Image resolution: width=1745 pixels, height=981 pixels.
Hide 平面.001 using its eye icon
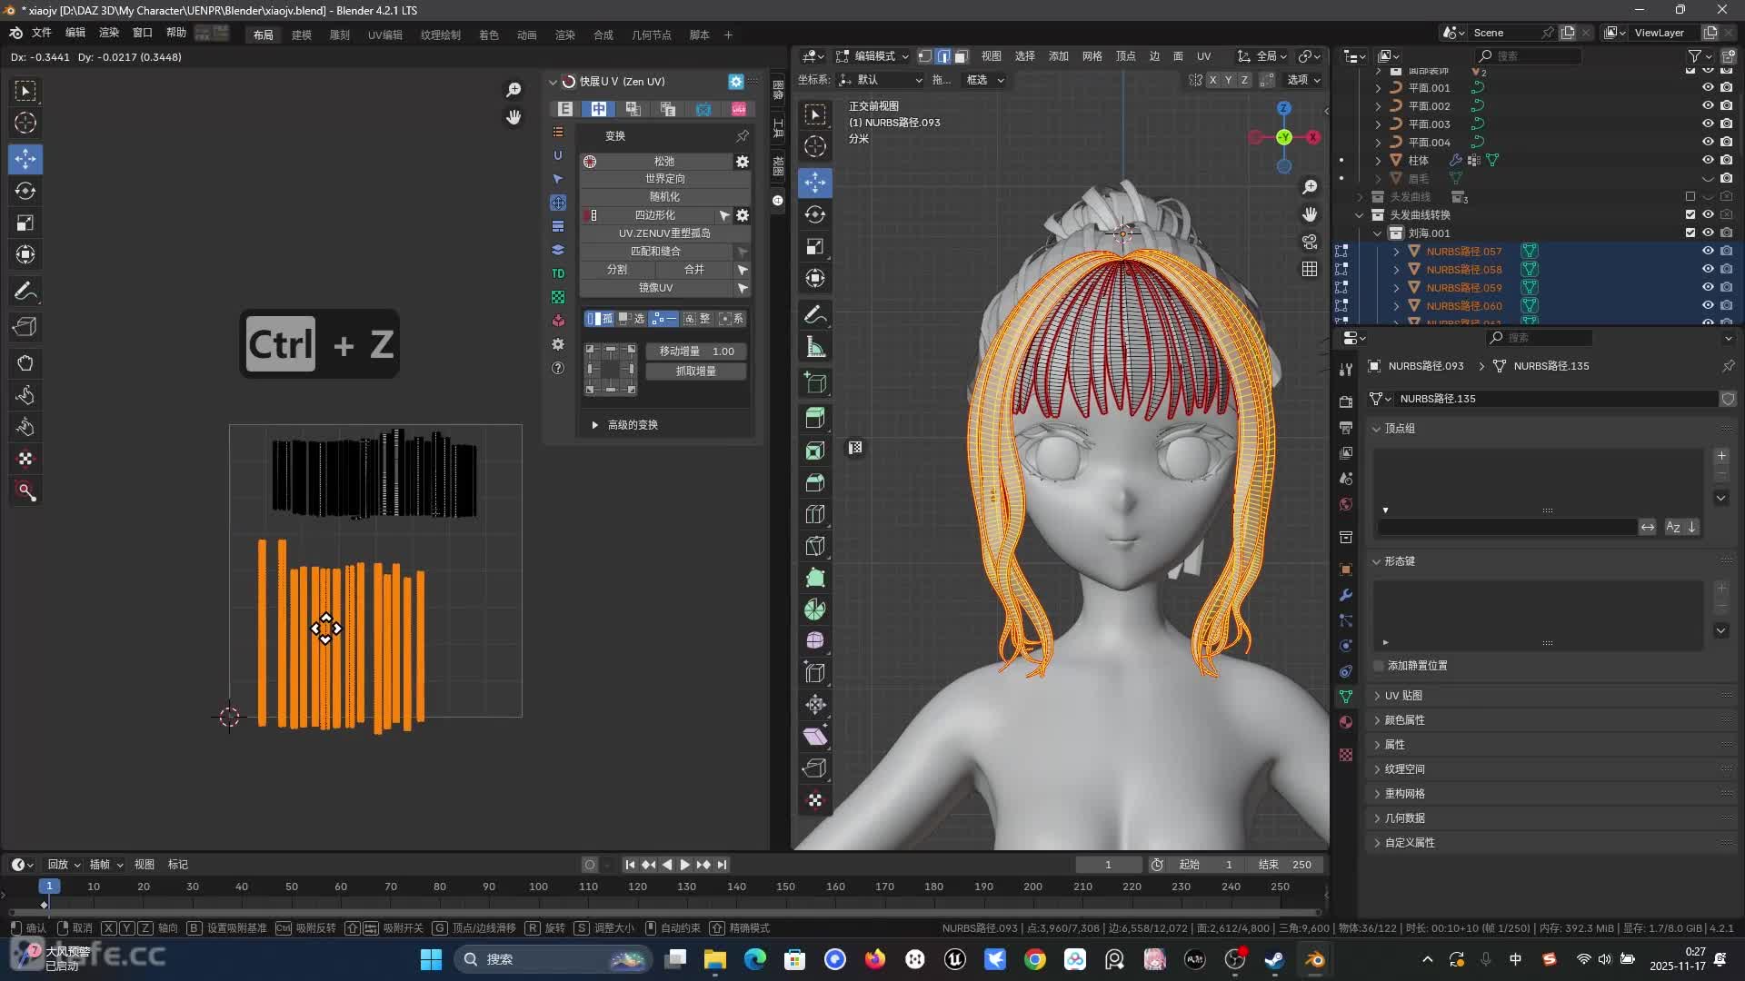[1708, 88]
